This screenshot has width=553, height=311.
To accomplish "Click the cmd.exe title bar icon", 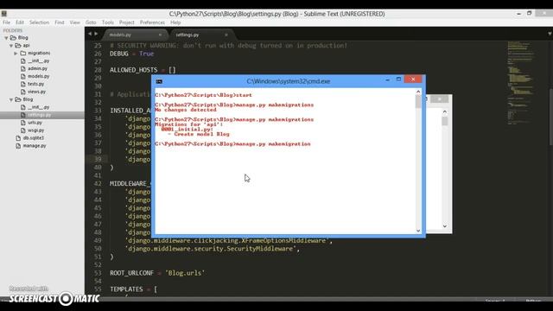I will (x=159, y=81).
